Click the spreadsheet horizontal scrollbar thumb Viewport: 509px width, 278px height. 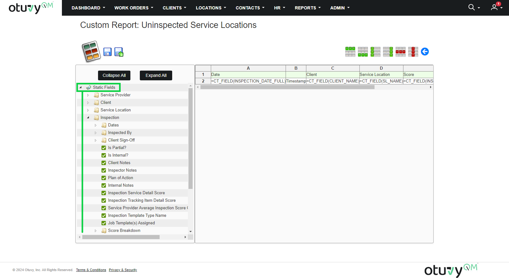(x=287, y=87)
